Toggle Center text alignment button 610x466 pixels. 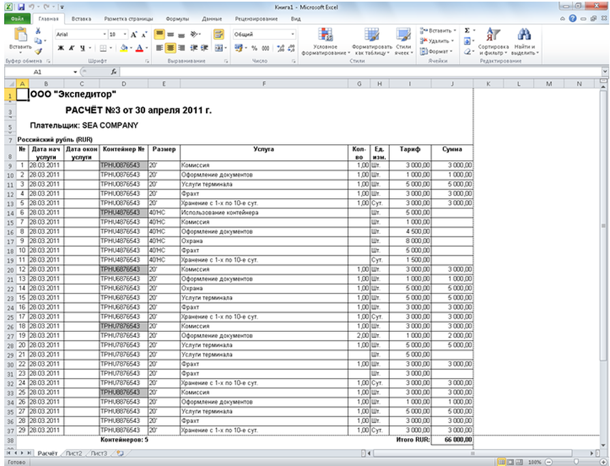click(170, 48)
